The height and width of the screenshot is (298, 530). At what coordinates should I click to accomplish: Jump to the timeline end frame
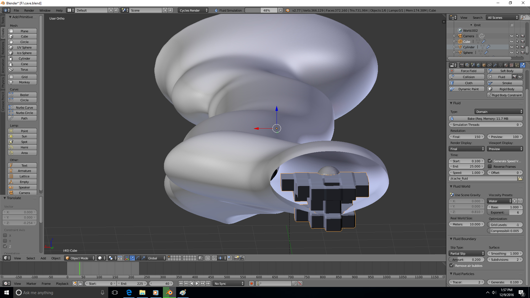click(x=208, y=283)
